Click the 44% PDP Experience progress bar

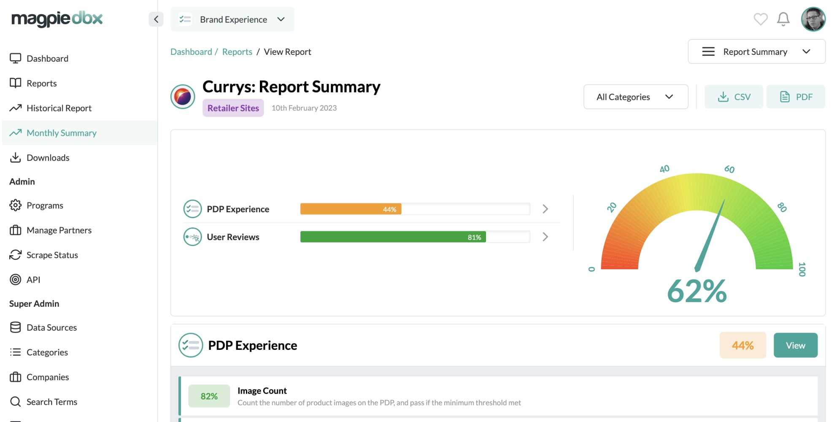tap(415, 209)
